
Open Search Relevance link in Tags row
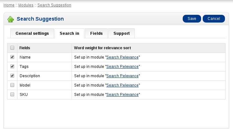(122, 67)
